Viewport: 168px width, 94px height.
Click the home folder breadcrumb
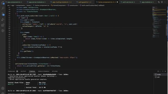(29, 5)
